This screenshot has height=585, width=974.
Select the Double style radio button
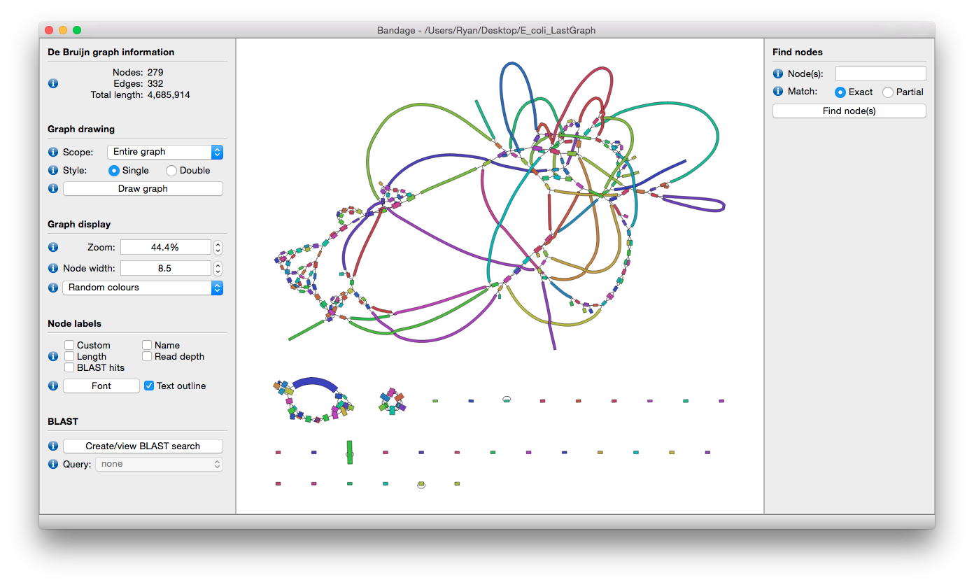click(171, 170)
